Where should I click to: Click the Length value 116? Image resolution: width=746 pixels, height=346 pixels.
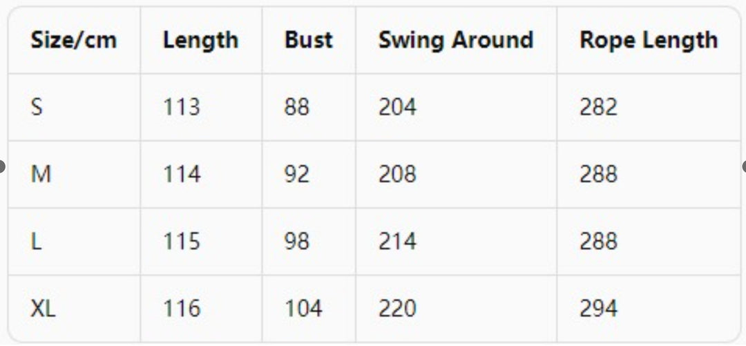pyautogui.click(x=182, y=309)
